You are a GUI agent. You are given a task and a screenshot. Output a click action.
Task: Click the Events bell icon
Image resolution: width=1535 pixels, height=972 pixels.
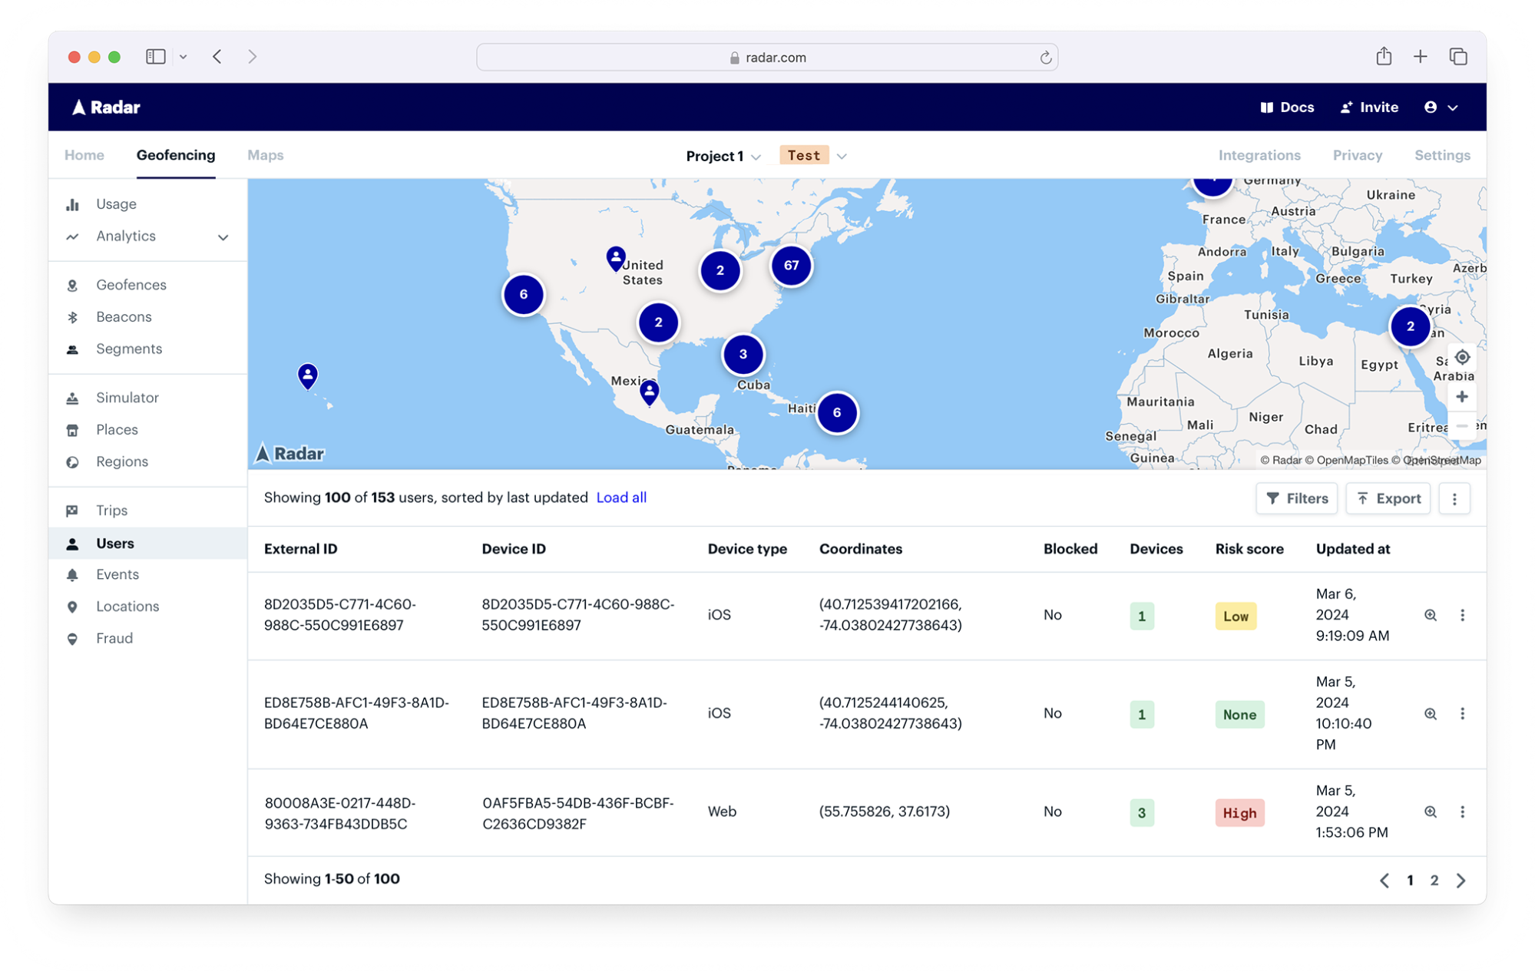tap(72, 574)
